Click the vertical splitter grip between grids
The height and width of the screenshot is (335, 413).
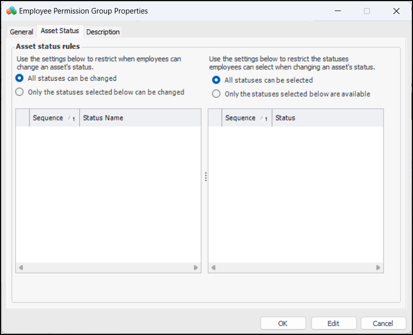205,177
